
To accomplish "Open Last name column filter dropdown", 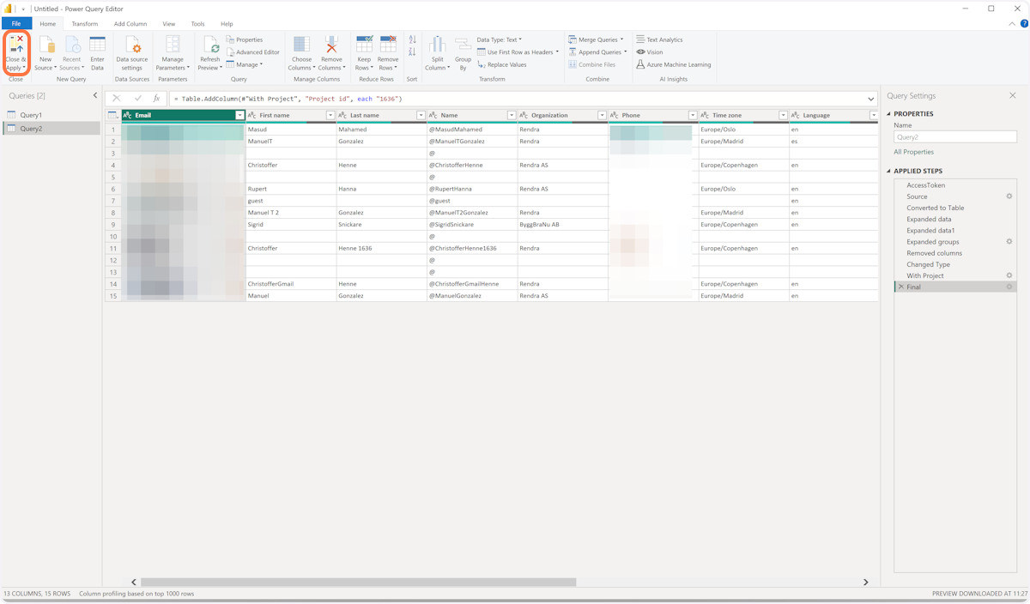I will tap(421, 115).
